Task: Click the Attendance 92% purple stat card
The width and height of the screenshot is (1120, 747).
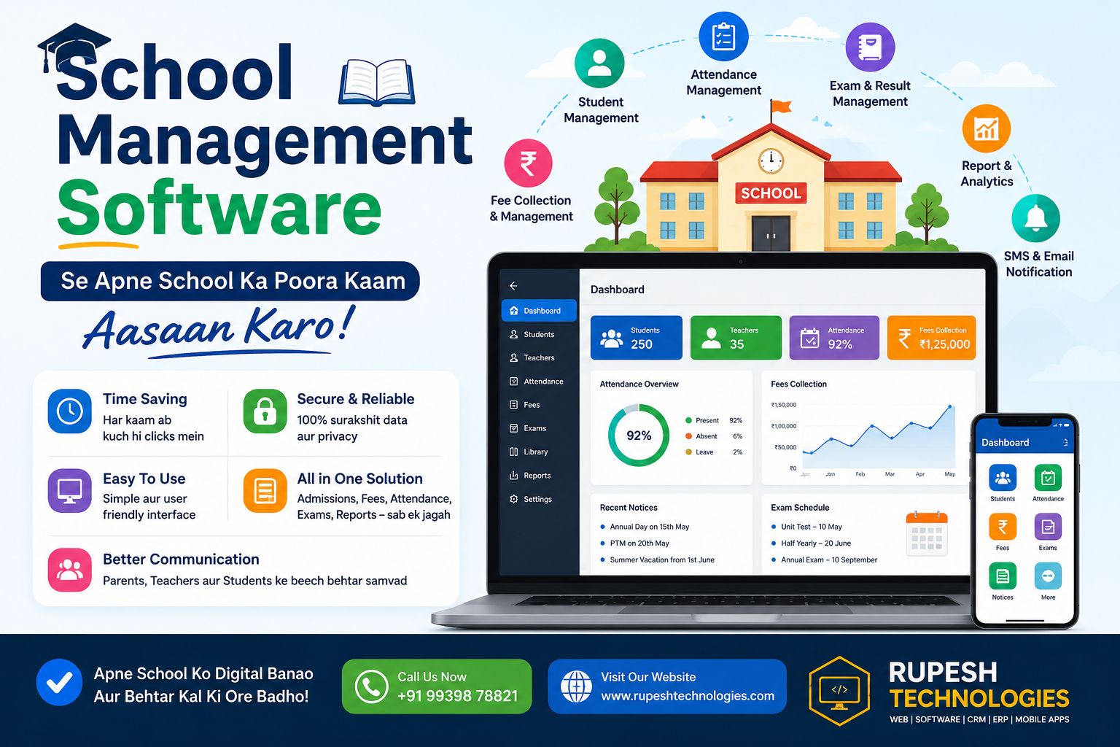Action: (x=834, y=338)
